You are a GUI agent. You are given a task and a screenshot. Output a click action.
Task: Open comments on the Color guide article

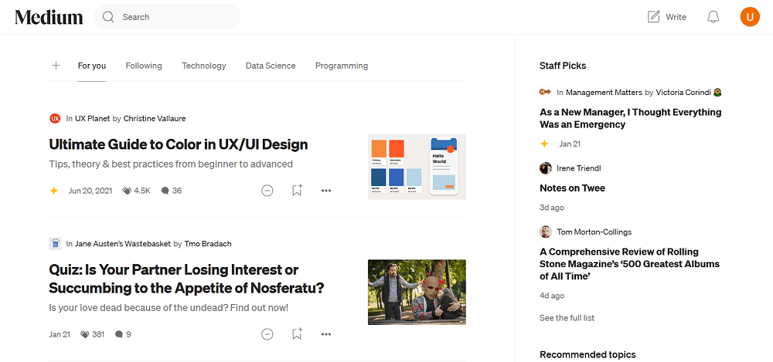click(x=165, y=191)
